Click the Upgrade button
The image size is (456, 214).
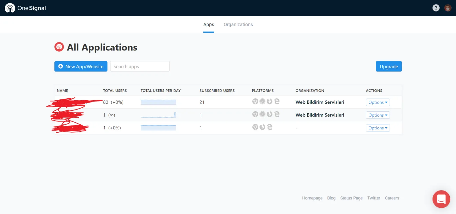pyautogui.click(x=389, y=66)
